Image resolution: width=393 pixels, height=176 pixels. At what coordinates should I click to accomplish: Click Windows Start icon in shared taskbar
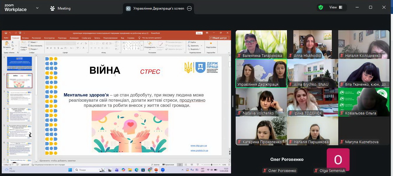(70, 170)
